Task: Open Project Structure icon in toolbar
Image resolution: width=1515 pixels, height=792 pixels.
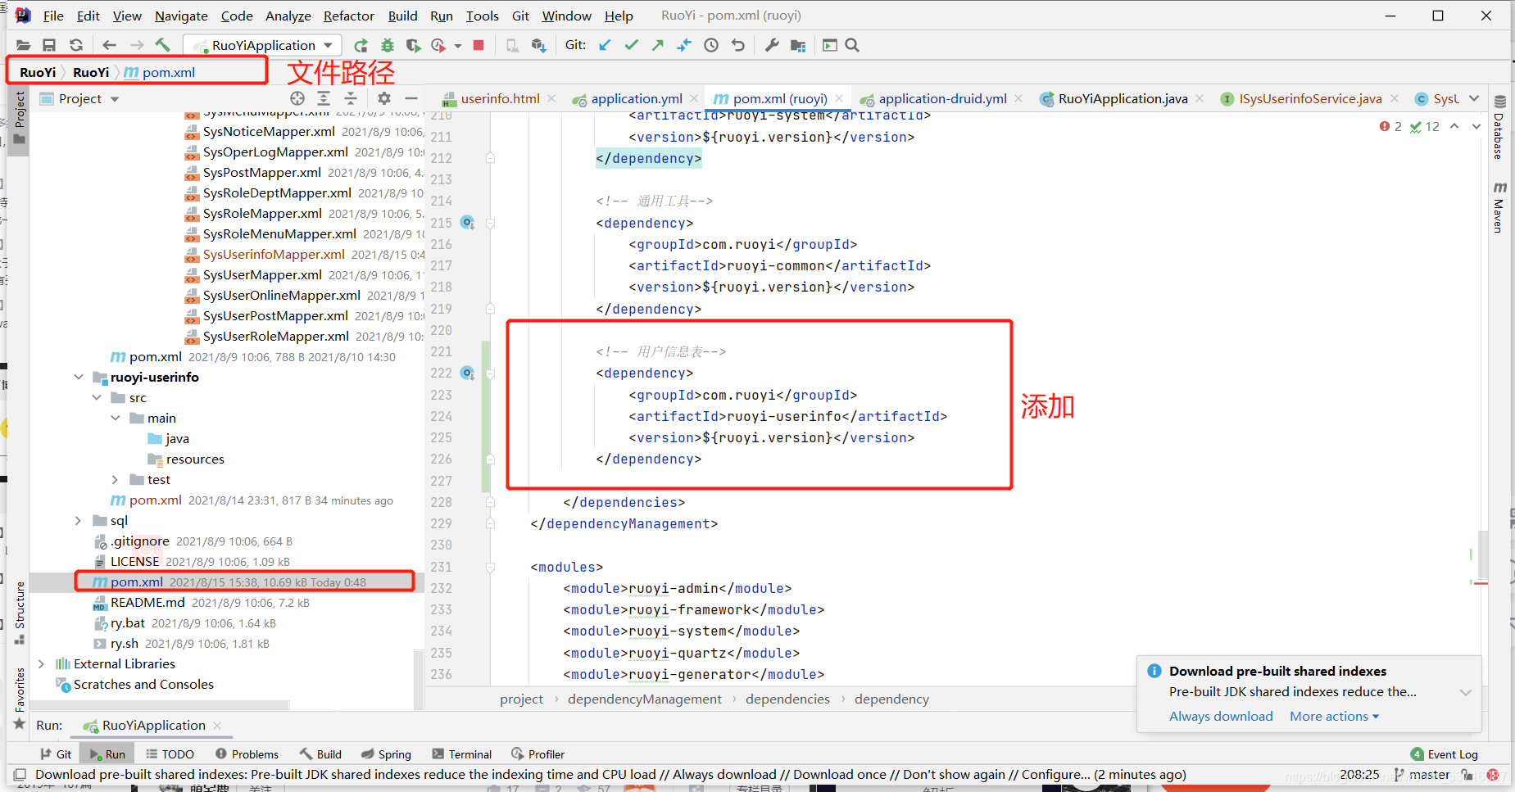Action: [x=798, y=46]
